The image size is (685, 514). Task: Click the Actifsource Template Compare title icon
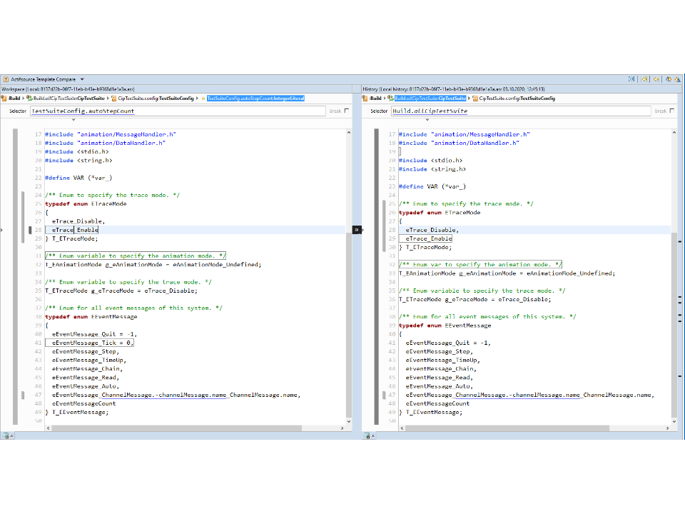6,79
